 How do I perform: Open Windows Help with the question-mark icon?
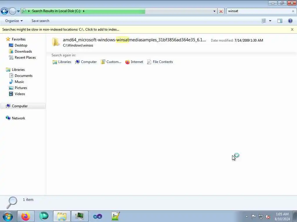(x=290, y=21)
